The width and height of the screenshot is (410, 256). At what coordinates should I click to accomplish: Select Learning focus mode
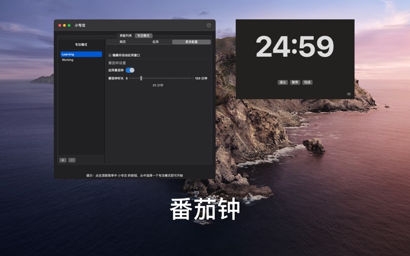click(81, 54)
